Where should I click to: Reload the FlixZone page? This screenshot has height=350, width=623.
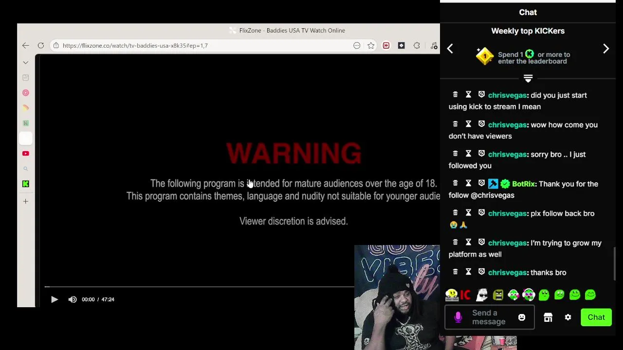point(41,46)
